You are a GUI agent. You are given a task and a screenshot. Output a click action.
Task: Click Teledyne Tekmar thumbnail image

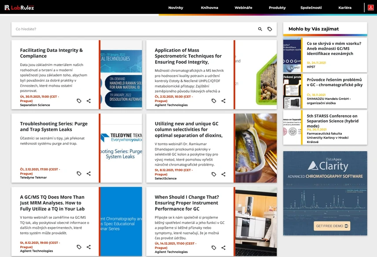(121, 148)
